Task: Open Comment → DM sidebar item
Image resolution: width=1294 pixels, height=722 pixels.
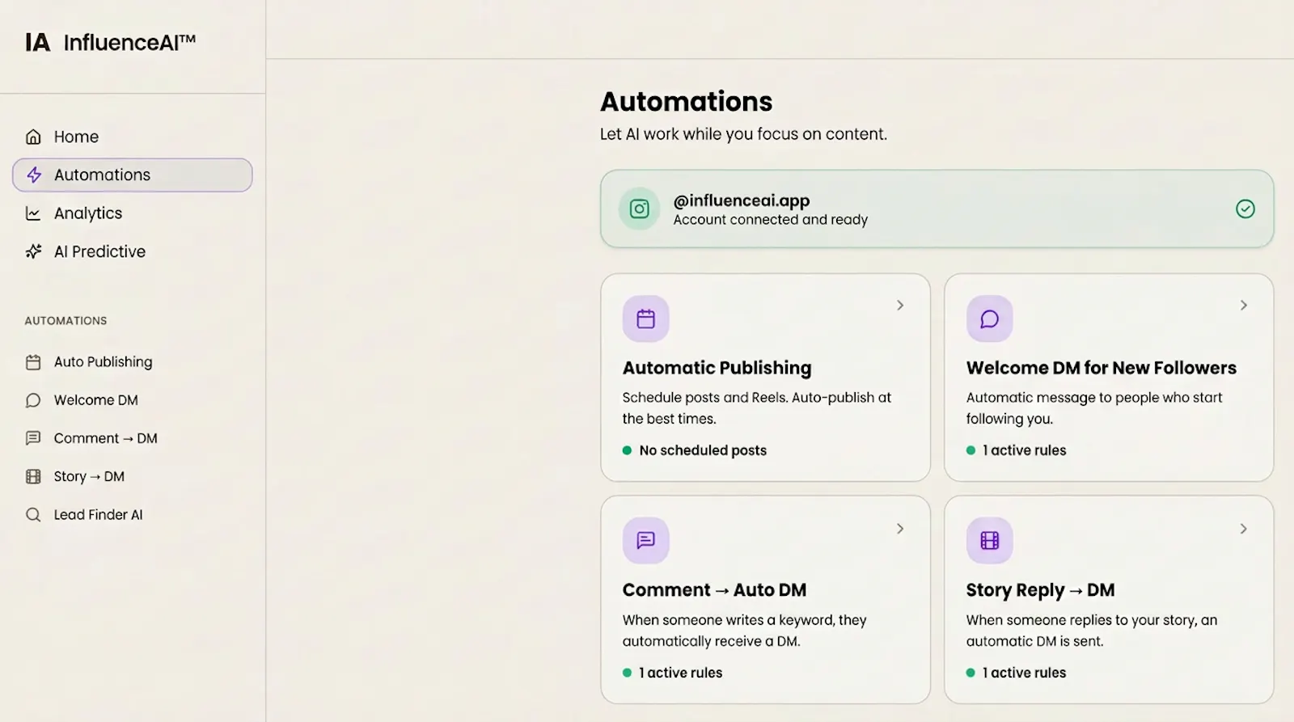Action: tap(133, 438)
